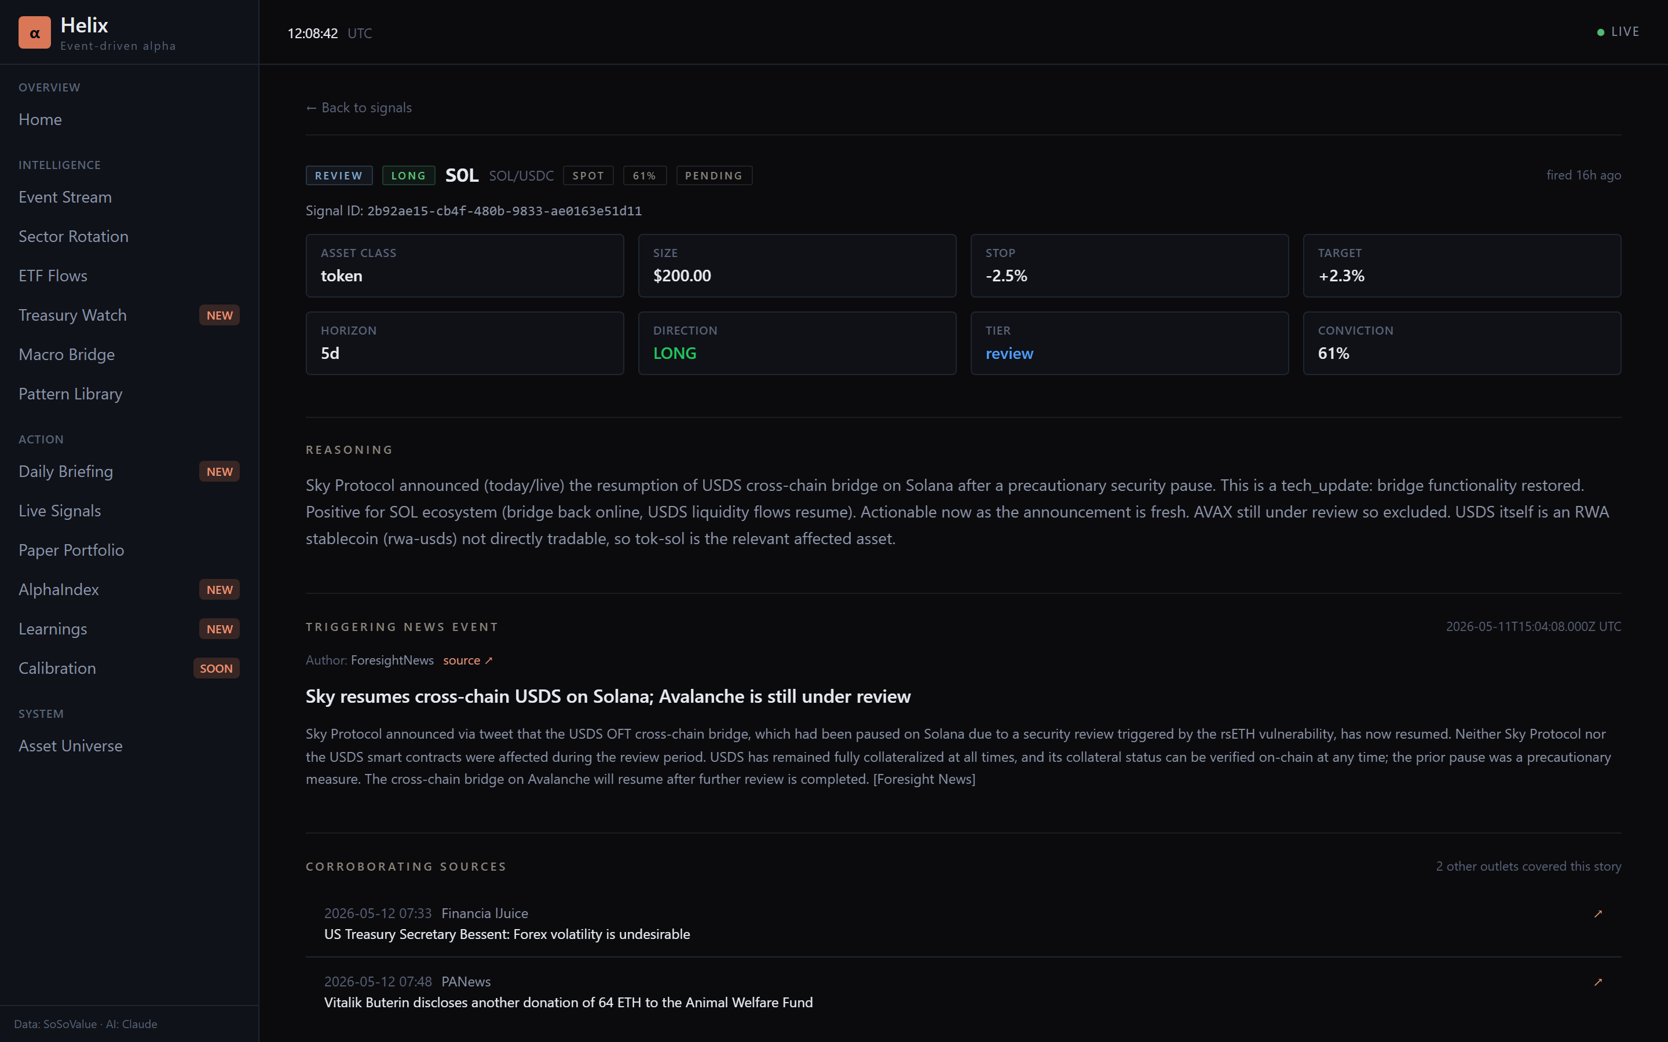The width and height of the screenshot is (1668, 1042).
Task: Click Back to signals link
Action: 359,108
